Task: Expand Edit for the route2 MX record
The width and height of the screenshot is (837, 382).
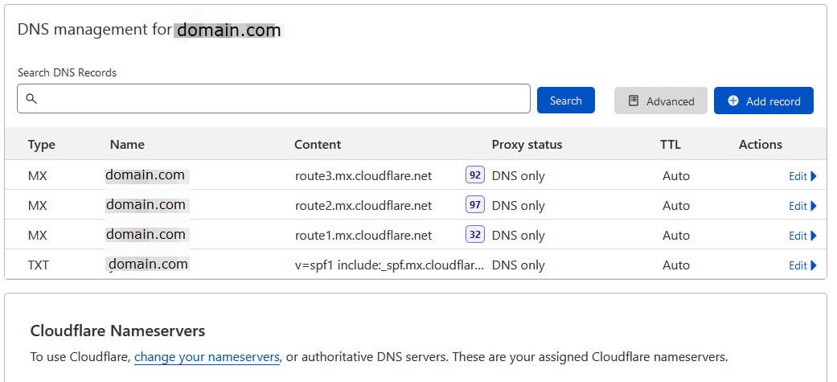Action: tap(802, 206)
